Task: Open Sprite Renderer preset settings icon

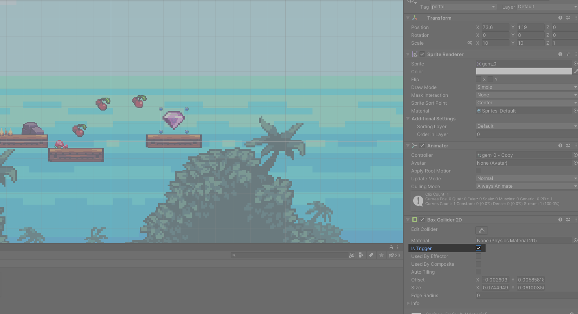Action: click(568, 54)
